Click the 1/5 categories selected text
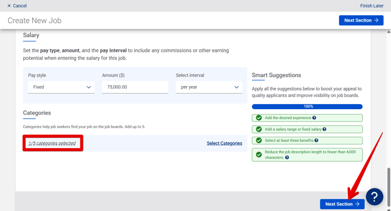The height and width of the screenshot is (211, 391). click(52, 143)
